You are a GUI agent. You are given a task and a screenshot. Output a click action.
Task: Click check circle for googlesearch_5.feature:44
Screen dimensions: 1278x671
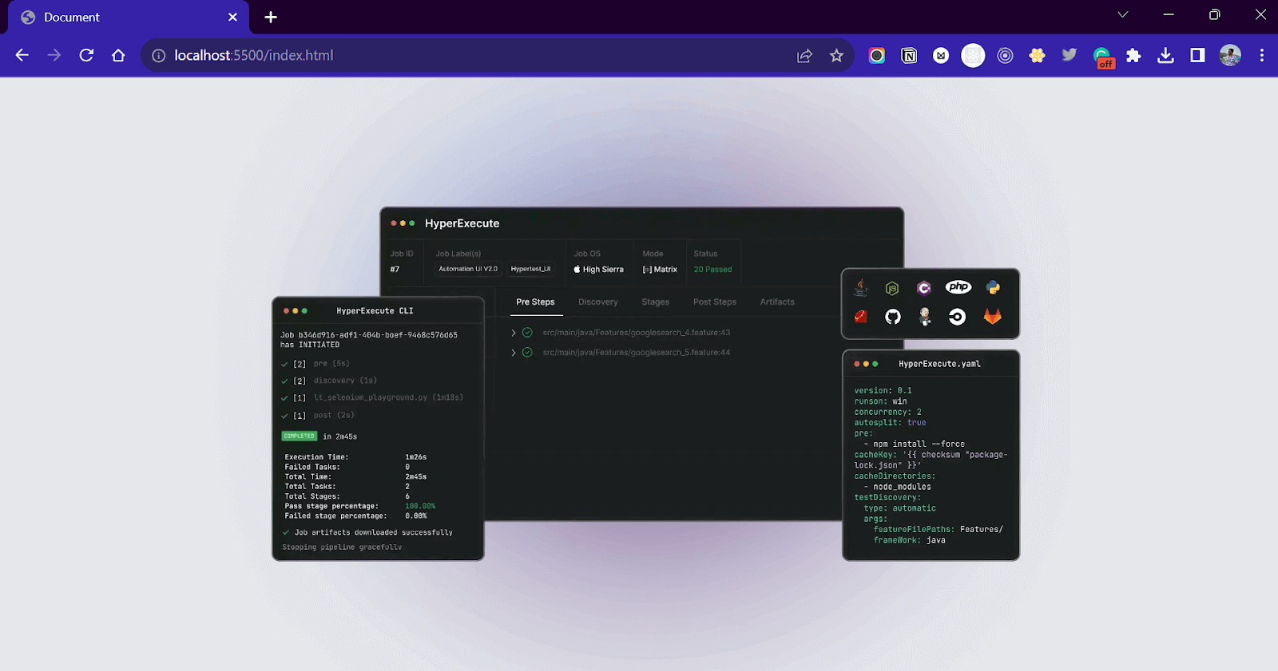point(527,353)
